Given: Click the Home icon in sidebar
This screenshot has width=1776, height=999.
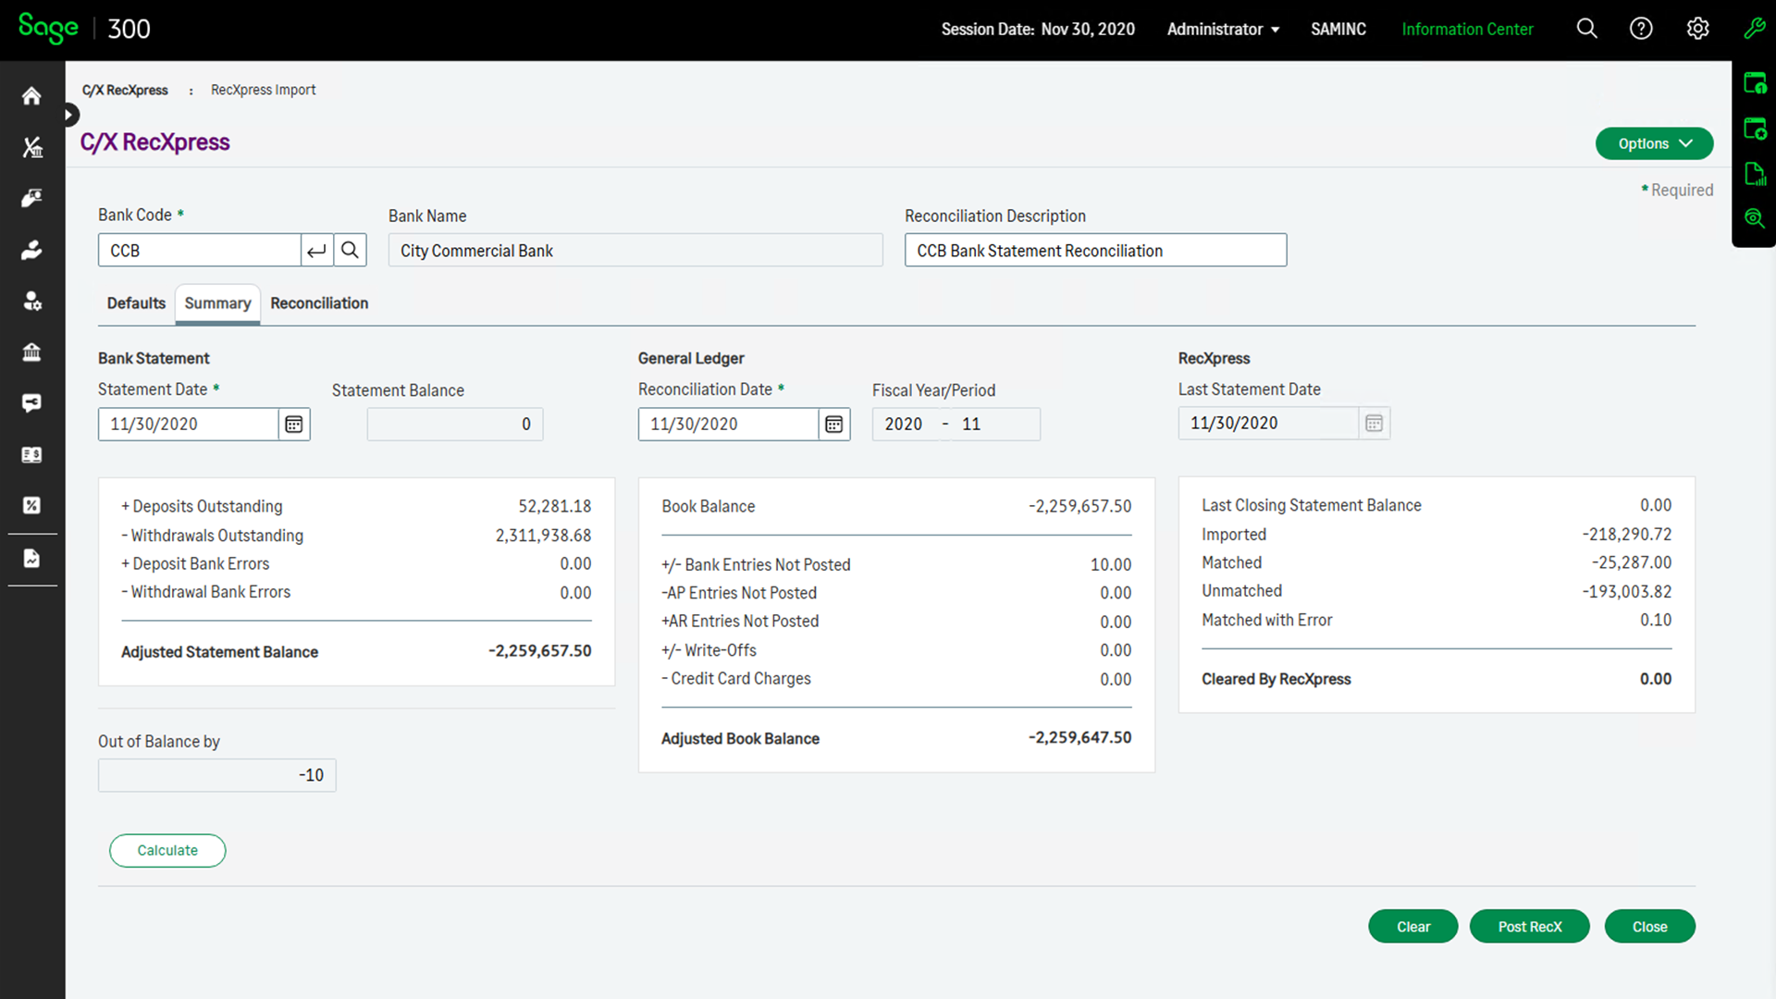Looking at the screenshot, I should pos(31,96).
